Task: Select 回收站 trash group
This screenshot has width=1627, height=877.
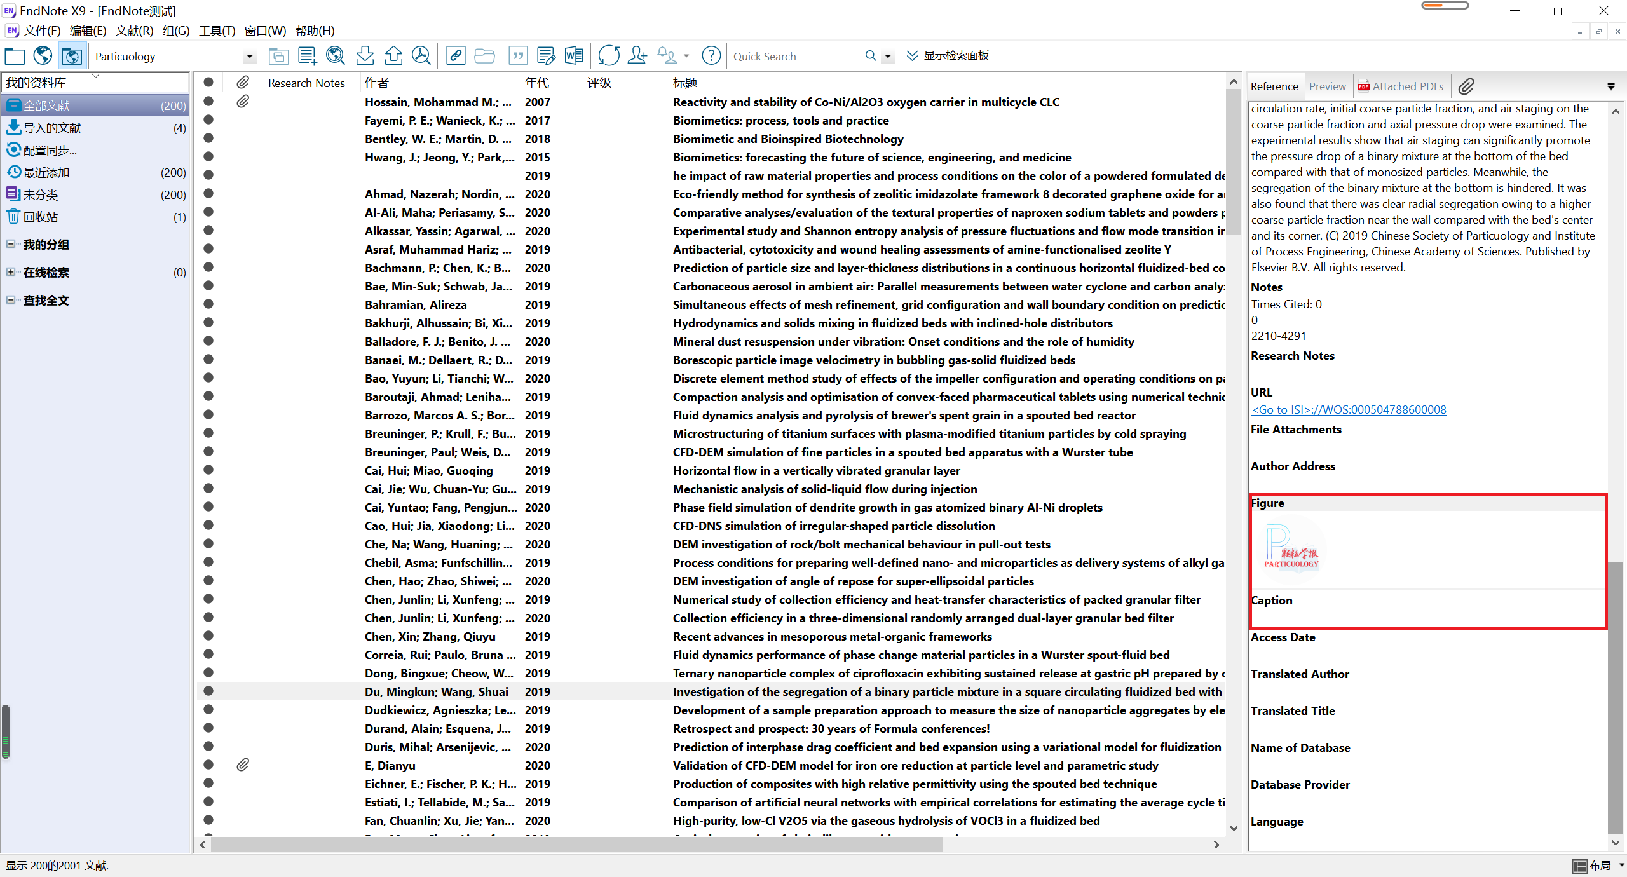Action: coord(95,217)
